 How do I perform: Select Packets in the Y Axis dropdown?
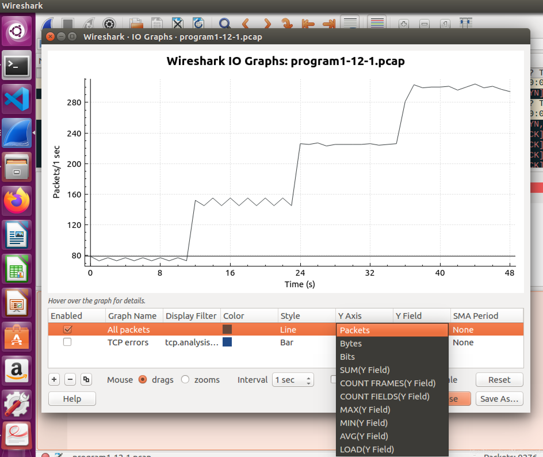point(392,330)
